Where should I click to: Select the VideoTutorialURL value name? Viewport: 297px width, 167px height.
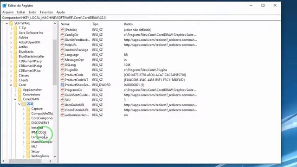click(77, 110)
